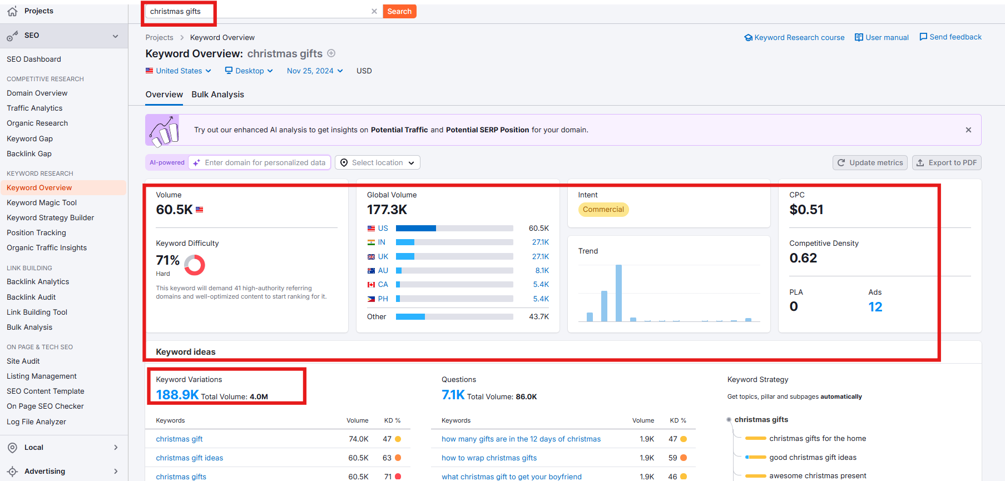This screenshot has width=1005, height=481.
Task: Click the AI analysis banner illustration
Action: click(162, 130)
